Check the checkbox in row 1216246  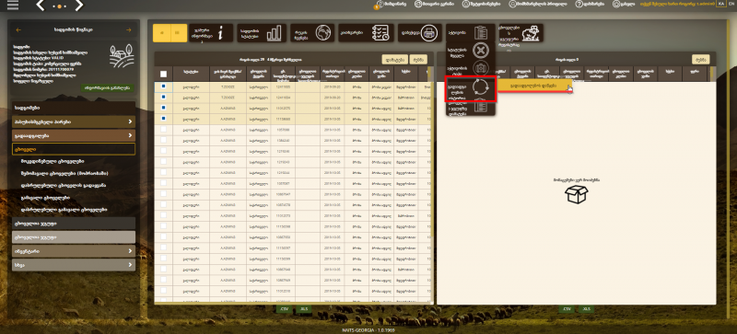[x=164, y=151]
